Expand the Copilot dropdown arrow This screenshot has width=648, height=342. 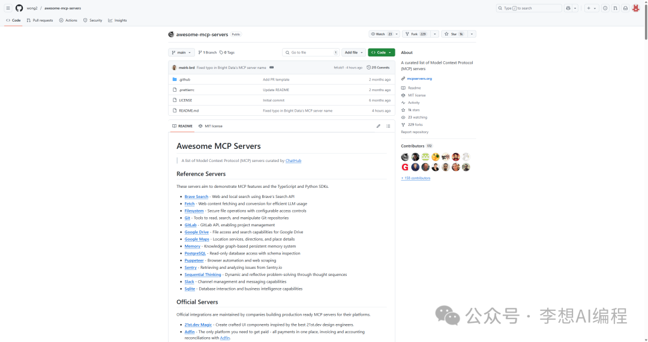tap(575, 8)
